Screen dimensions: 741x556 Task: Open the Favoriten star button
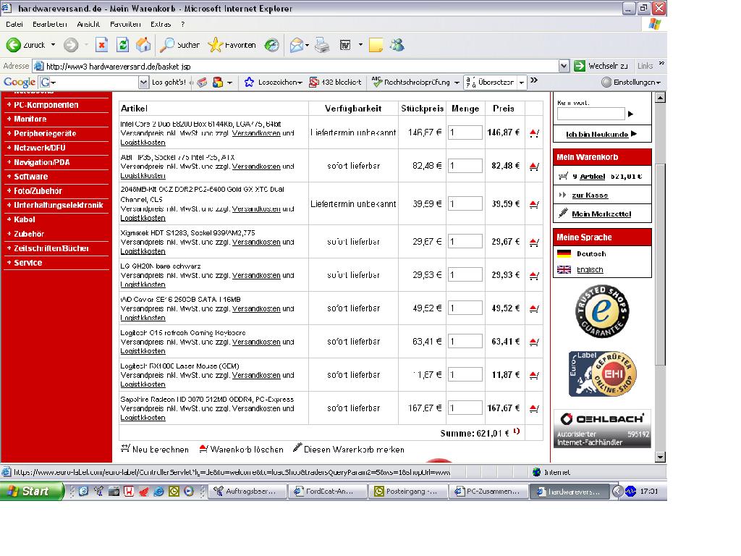pos(232,45)
